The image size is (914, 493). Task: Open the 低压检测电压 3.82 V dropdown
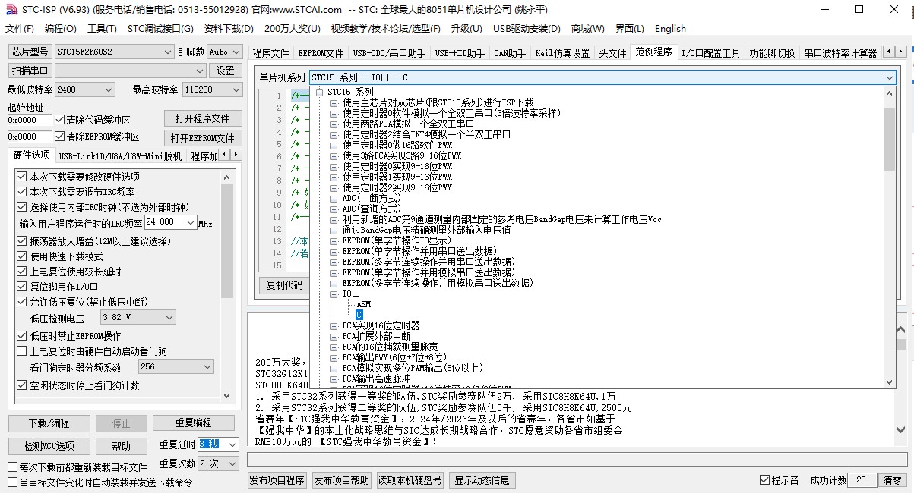[138, 317]
